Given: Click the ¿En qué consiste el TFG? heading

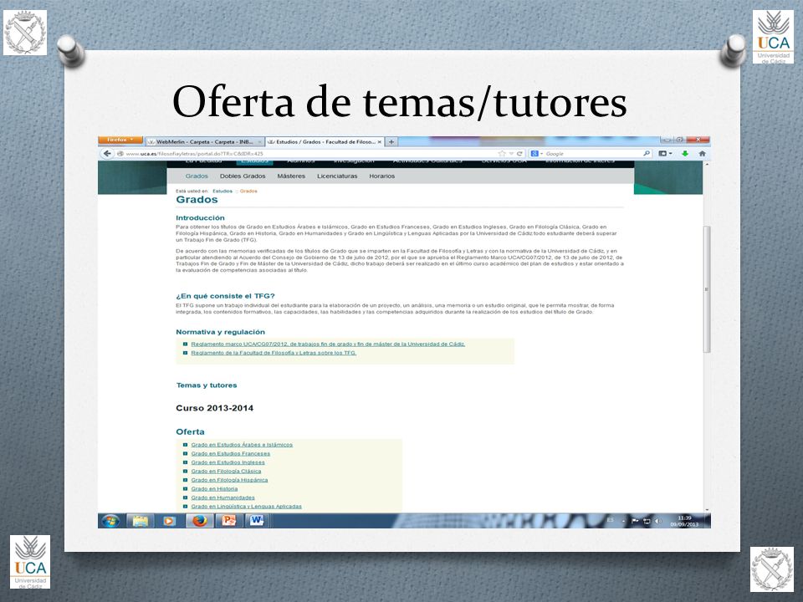Looking at the screenshot, I should [225, 296].
